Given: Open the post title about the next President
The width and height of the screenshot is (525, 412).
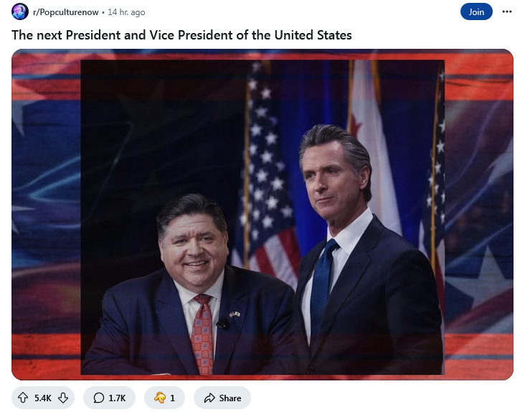Looking at the screenshot, I should (181, 35).
